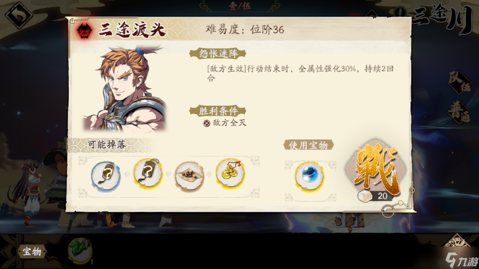Tap the 胜利条件 victory condition header
Viewport: 479px width, 269px height.
pyautogui.click(x=217, y=111)
